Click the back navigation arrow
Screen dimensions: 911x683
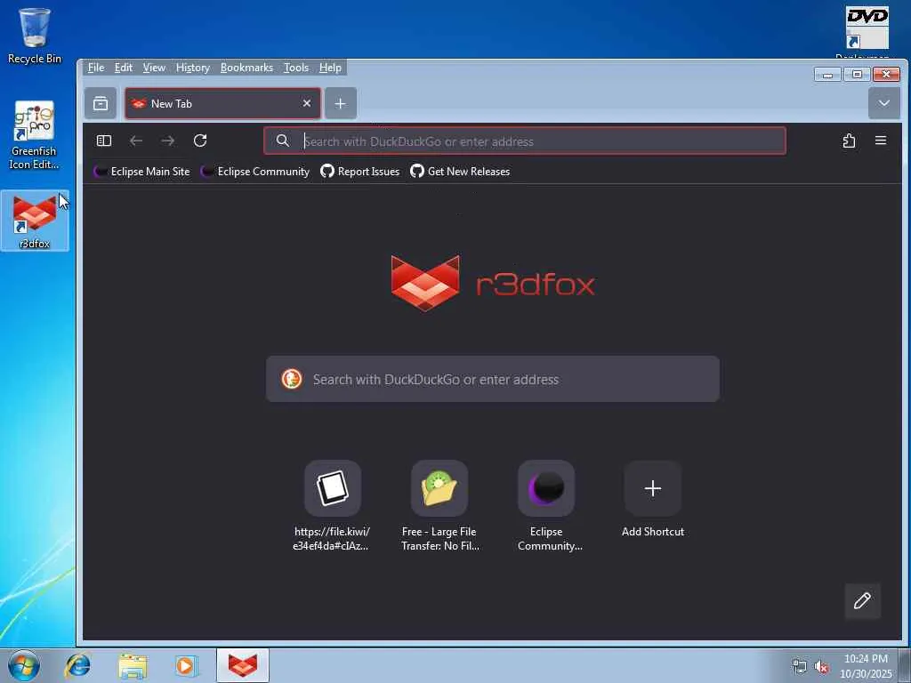click(136, 141)
